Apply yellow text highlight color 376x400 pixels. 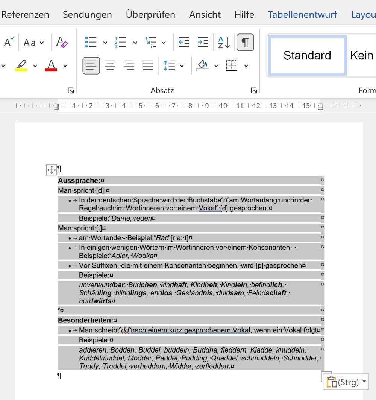click(x=21, y=65)
